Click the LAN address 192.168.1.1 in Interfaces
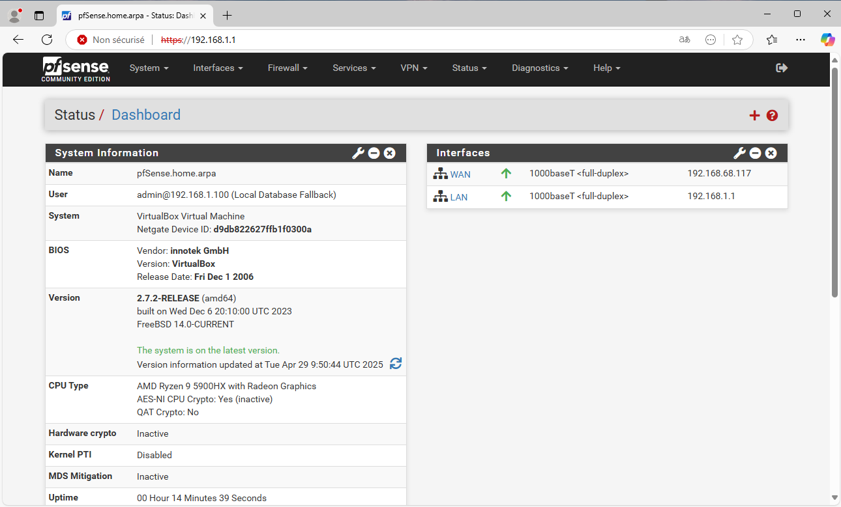The height and width of the screenshot is (507, 841). 711,196
